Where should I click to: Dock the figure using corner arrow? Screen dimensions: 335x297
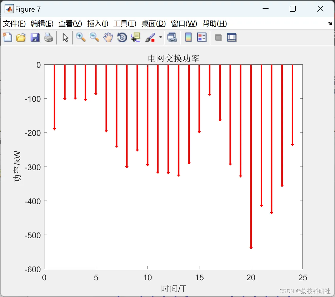[330, 24]
